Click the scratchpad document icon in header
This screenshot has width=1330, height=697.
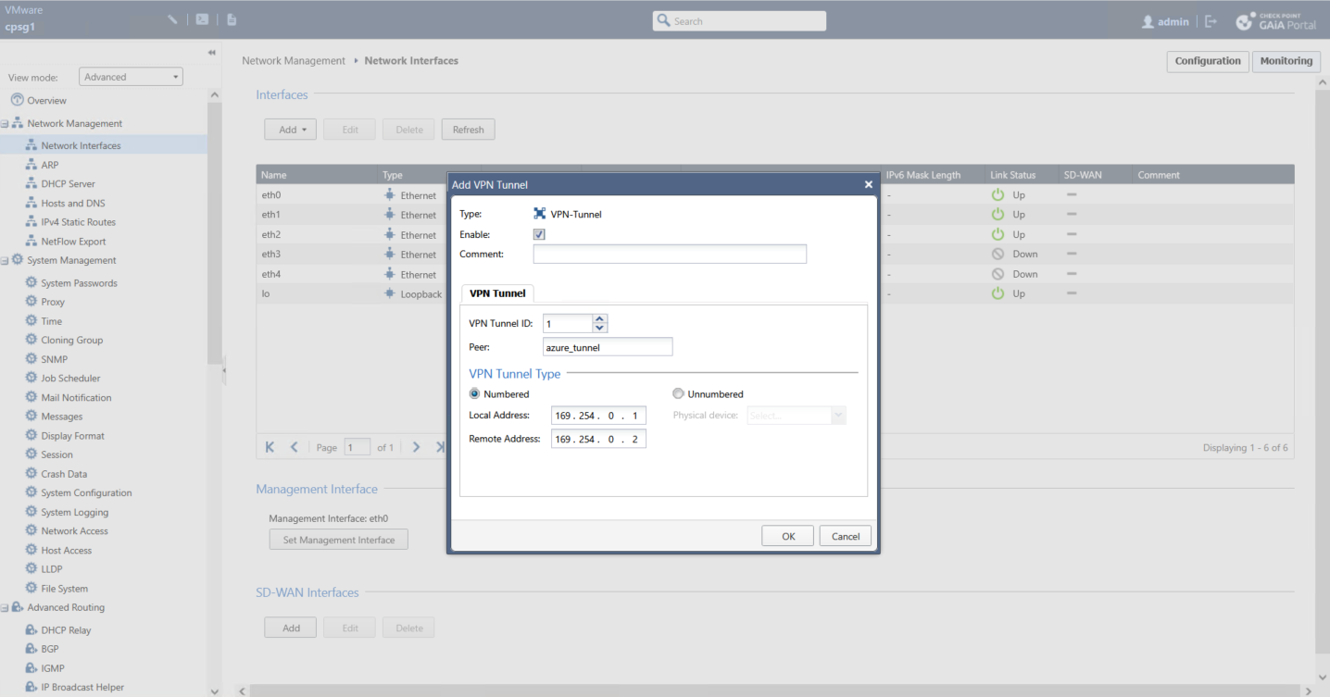tap(232, 19)
